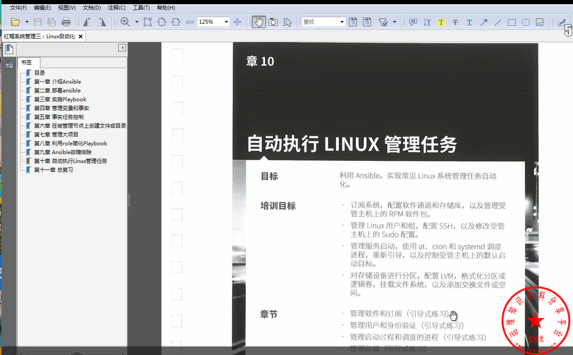Select the Strikethrough text tool

(x=455, y=22)
